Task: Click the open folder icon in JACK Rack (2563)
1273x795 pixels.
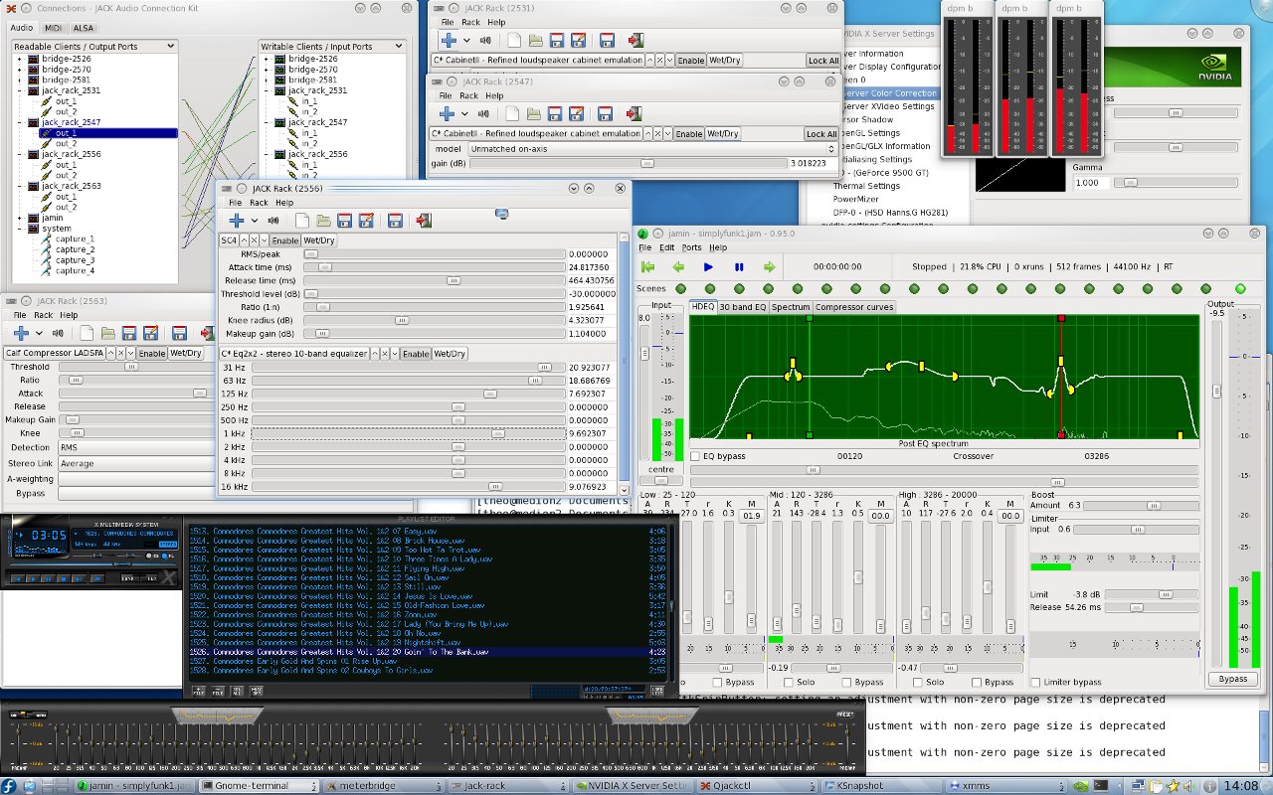Action: (x=108, y=333)
